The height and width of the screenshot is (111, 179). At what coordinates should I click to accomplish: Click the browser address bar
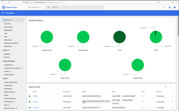[91, 2]
